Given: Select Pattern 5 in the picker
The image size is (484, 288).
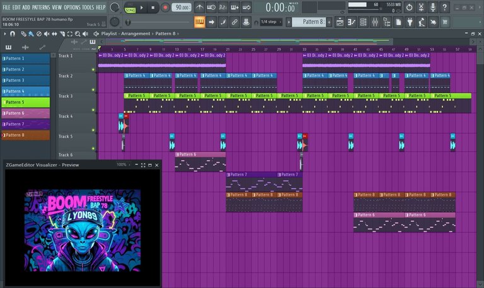Looking at the screenshot, I should 26,102.
